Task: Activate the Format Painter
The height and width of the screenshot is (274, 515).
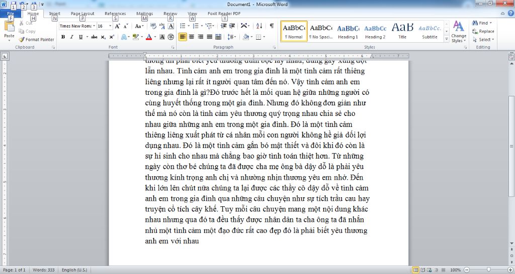Action: [x=36, y=39]
